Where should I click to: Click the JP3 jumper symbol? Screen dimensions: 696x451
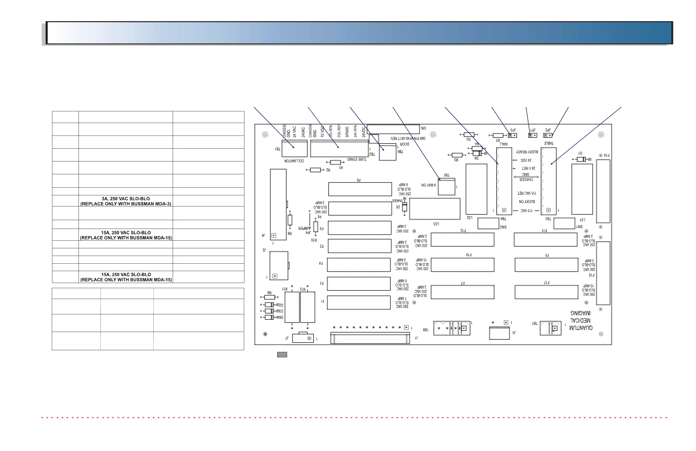512,135
